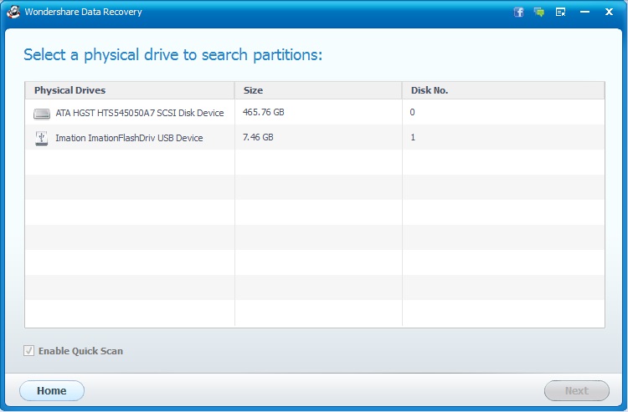Open the green chat feedback icon

coord(539,12)
